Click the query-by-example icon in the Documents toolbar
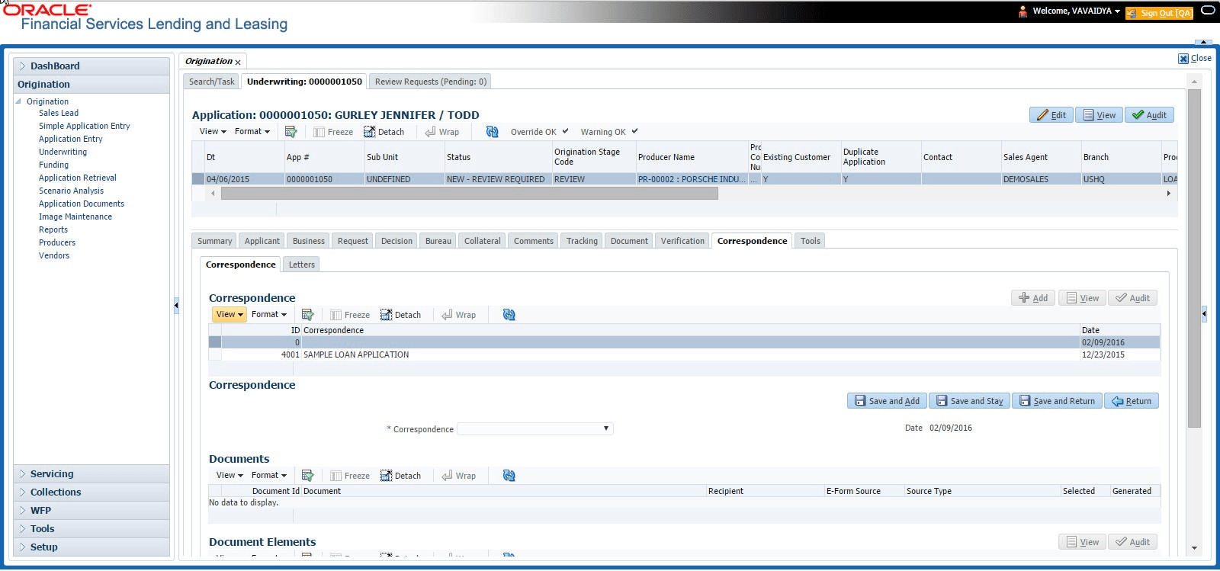 tap(307, 476)
